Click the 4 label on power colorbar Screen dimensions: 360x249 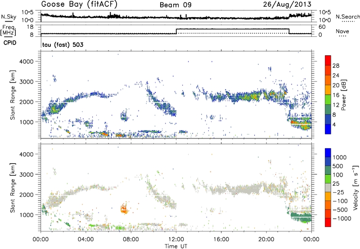coord(334,125)
